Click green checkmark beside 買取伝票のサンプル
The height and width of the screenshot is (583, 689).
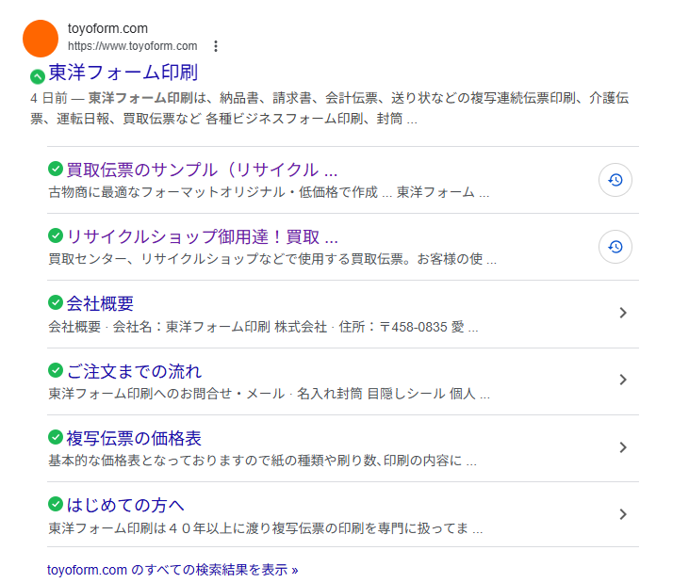[x=56, y=170]
